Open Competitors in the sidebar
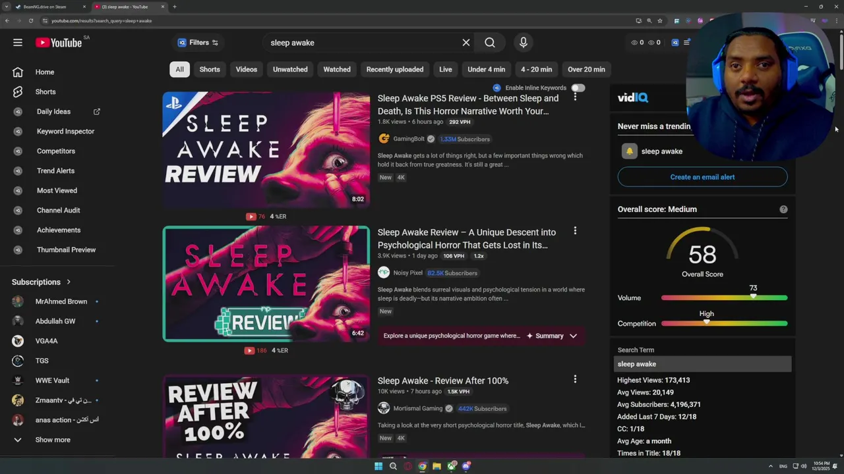Screen dimensions: 844x474 [x=57, y=151]
